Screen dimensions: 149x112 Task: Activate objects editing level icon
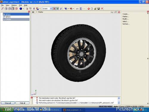click(x=13, y=9)
